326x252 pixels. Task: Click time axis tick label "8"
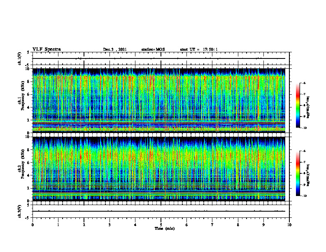tap(238, 225)
